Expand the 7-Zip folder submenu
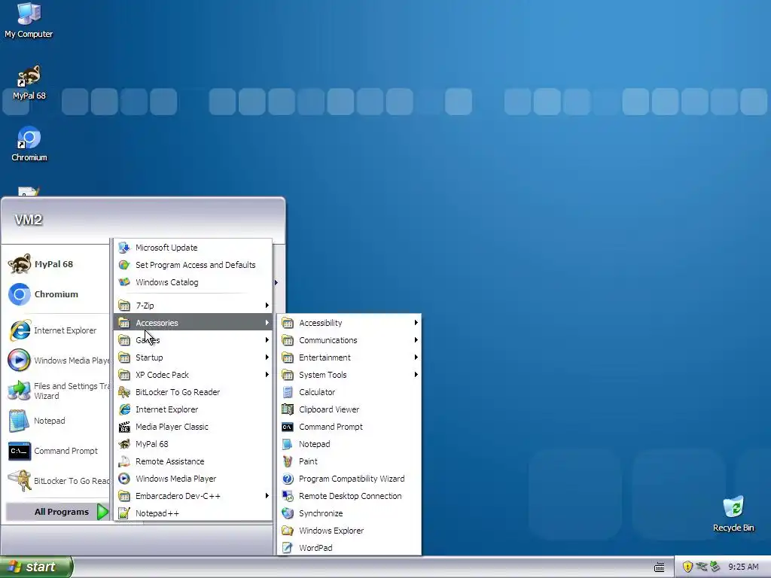This screenshot has width=771, height=578. (194, 306)
